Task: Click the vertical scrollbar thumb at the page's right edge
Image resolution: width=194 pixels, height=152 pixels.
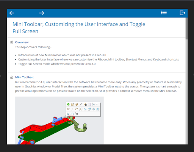Action: point(186,28)
